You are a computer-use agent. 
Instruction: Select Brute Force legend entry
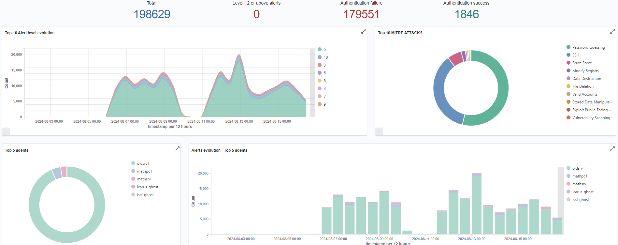[579, 63]
